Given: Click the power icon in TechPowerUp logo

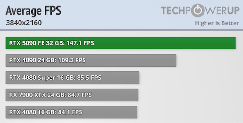Looking at the screenshot, I should (x=198, y=11).
